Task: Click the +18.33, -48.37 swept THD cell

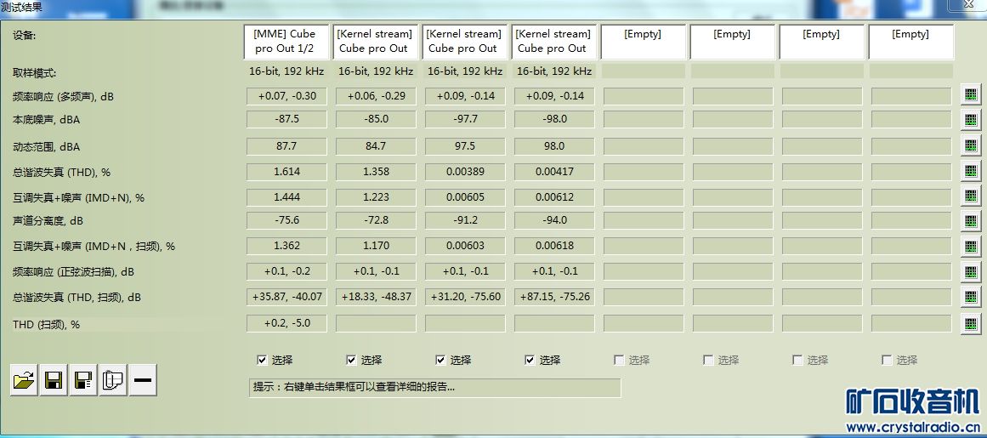Action: coord(377,297)
